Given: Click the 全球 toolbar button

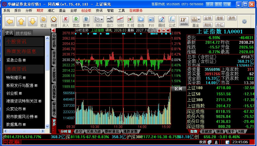Looking at the screenshot, I should coord(208,18).
